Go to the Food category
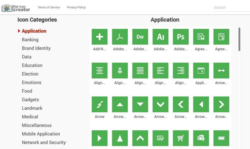 click(x=27, y=91)
